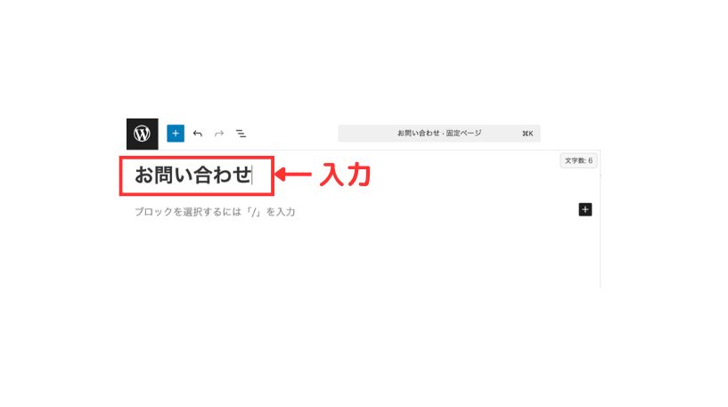Click blank toolbar space right of document overview

[x=292, y=134]
